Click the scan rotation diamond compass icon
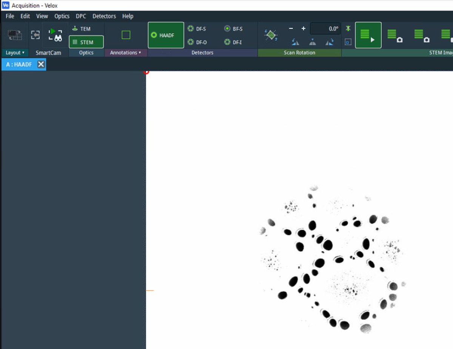The width and height of the screenshot is (453, 349). tap(271, 34)
